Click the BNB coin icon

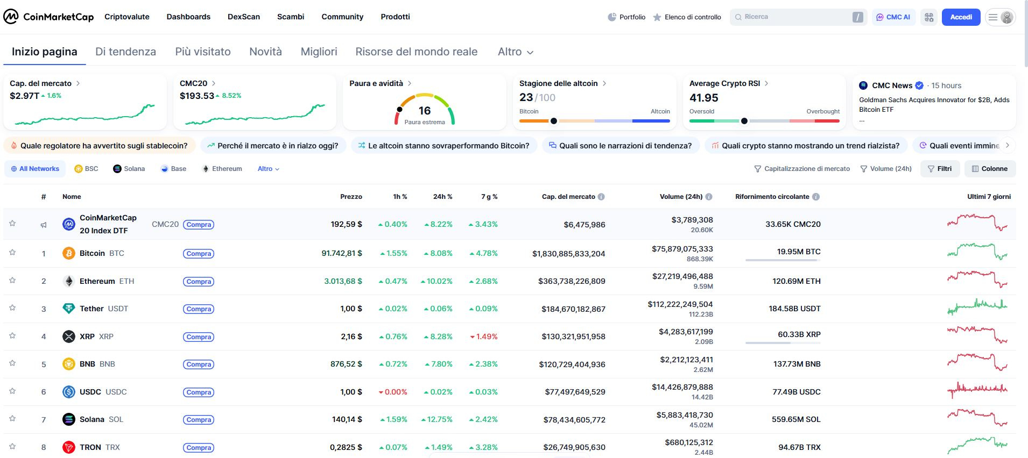pos(69,364)
